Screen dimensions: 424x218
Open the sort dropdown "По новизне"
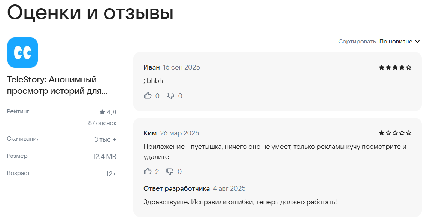[396, 42]
